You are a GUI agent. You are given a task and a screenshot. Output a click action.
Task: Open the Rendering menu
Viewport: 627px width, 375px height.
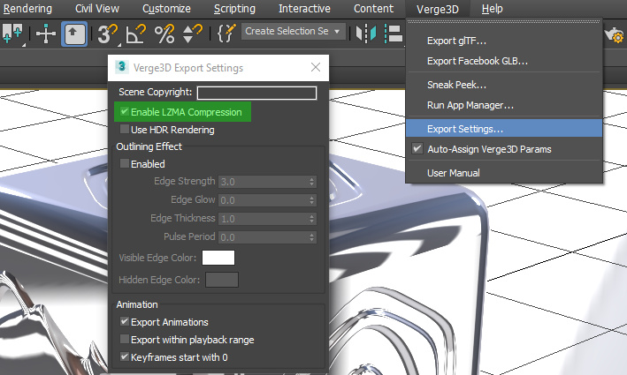click(27, 8)
